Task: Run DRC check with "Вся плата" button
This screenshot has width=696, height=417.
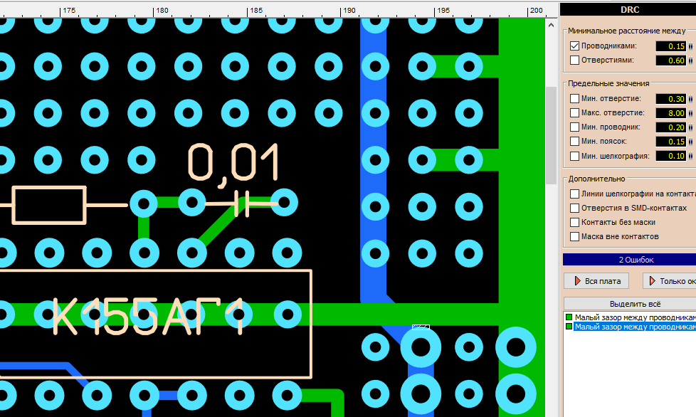Action: click(597, 281)
